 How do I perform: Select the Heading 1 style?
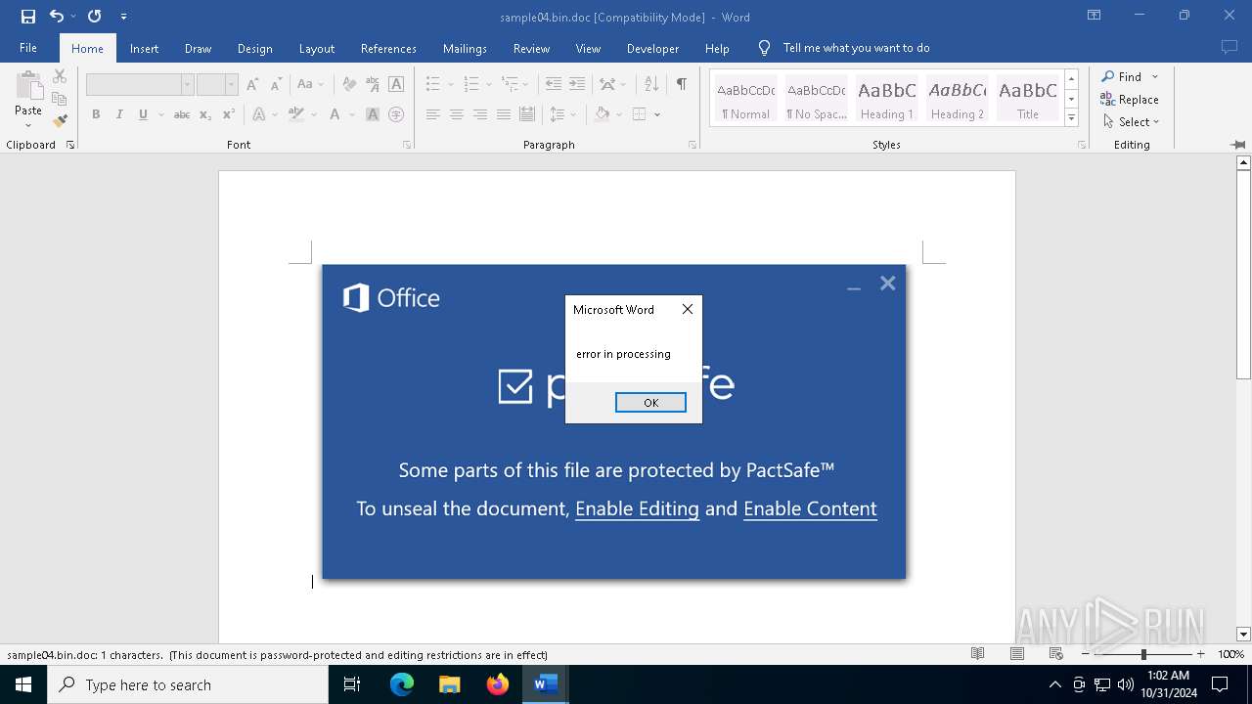[887, 100]
